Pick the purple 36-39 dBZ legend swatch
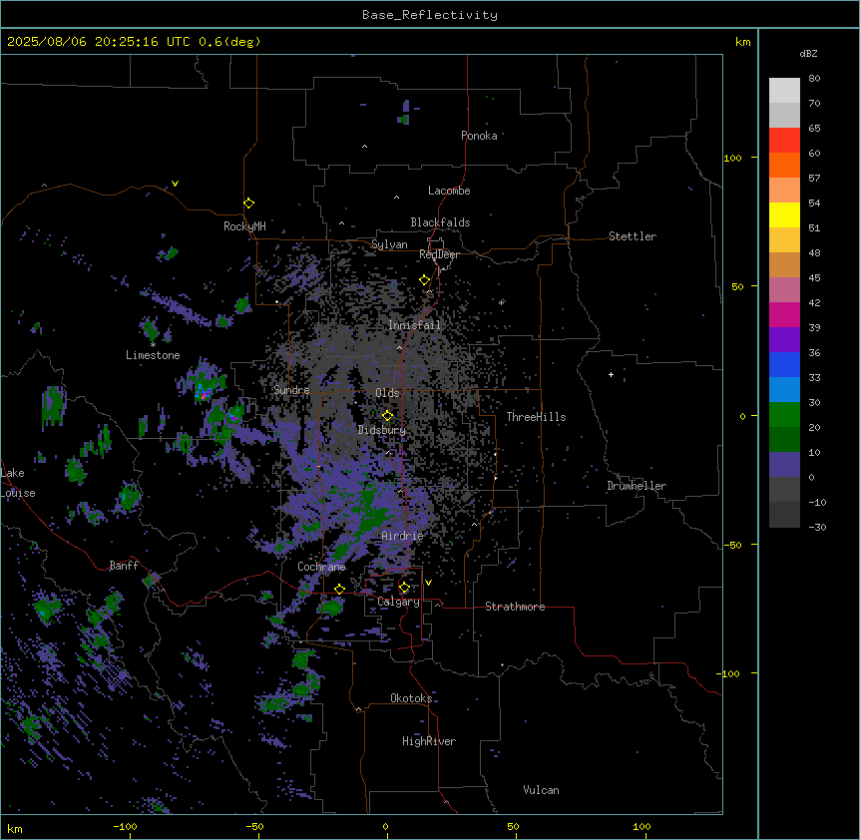The width and height of the screenshot is (860, 840). [784, 340]
